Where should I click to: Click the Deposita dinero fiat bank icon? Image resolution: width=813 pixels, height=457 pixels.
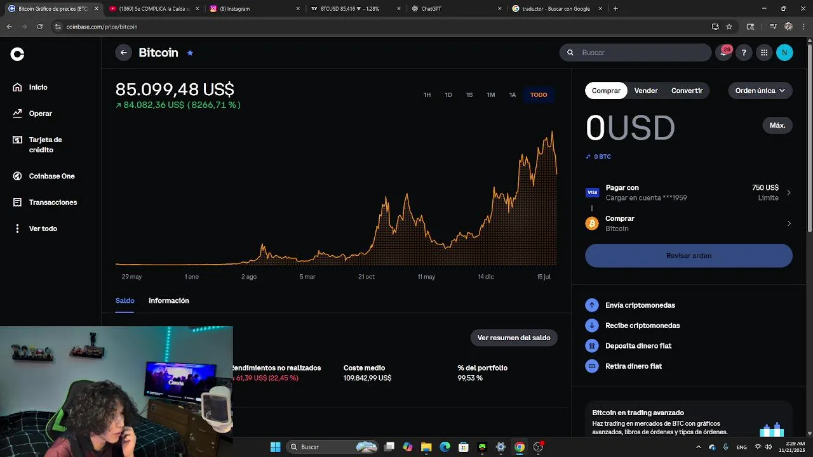pos(592,346)
